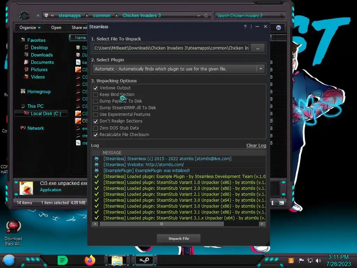Click log scrollbar left arrow
This screenshot has width=357, height=268.
coord(95,224)
